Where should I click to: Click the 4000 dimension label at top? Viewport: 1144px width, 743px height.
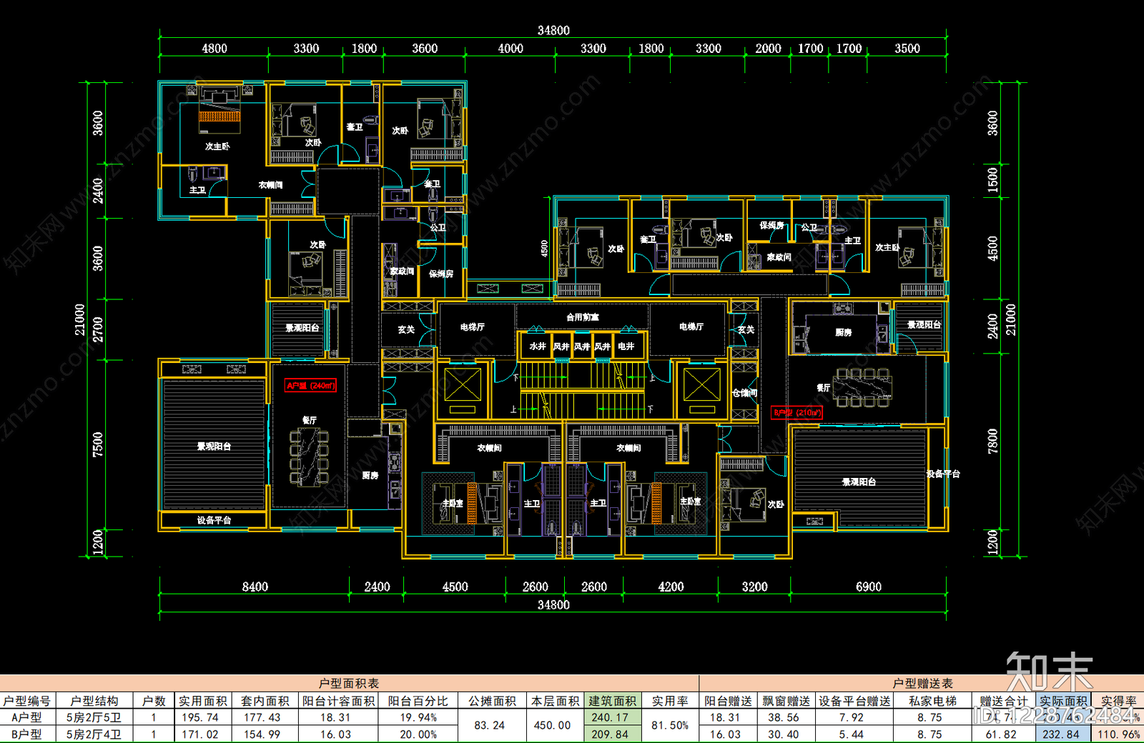point(511,49)
